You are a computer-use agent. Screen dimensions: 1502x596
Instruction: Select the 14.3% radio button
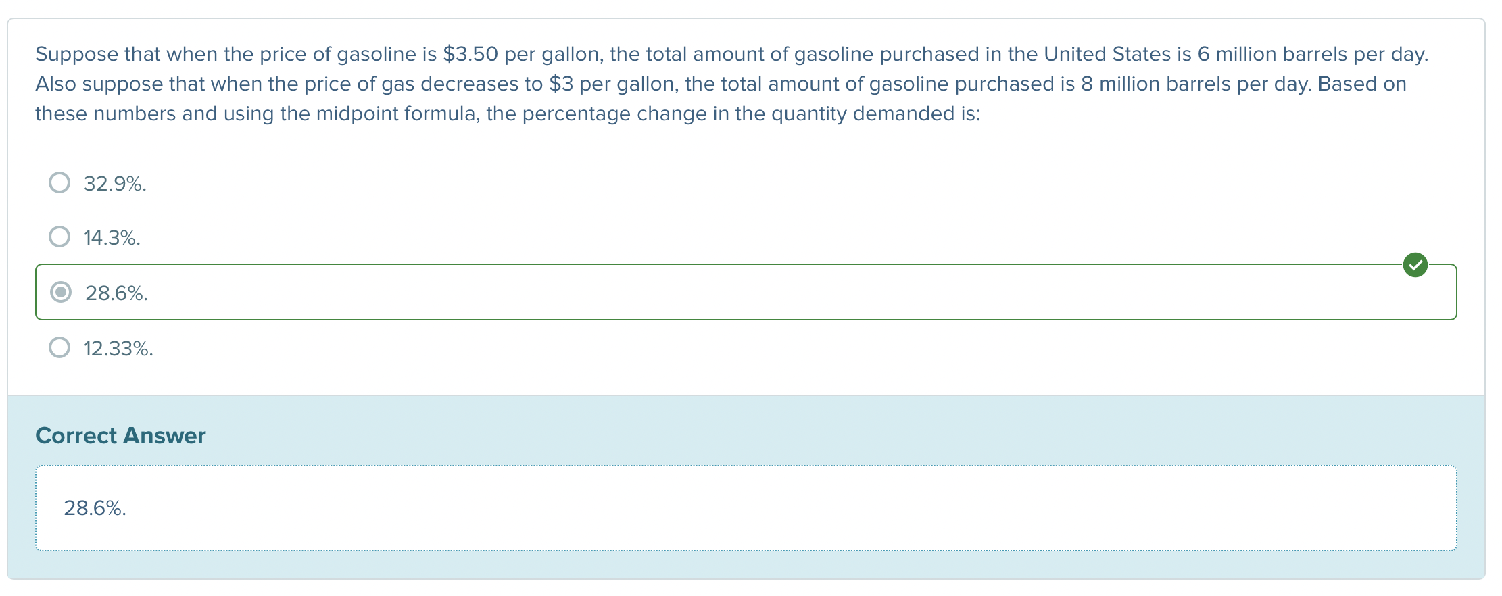[x=59, y=237]
